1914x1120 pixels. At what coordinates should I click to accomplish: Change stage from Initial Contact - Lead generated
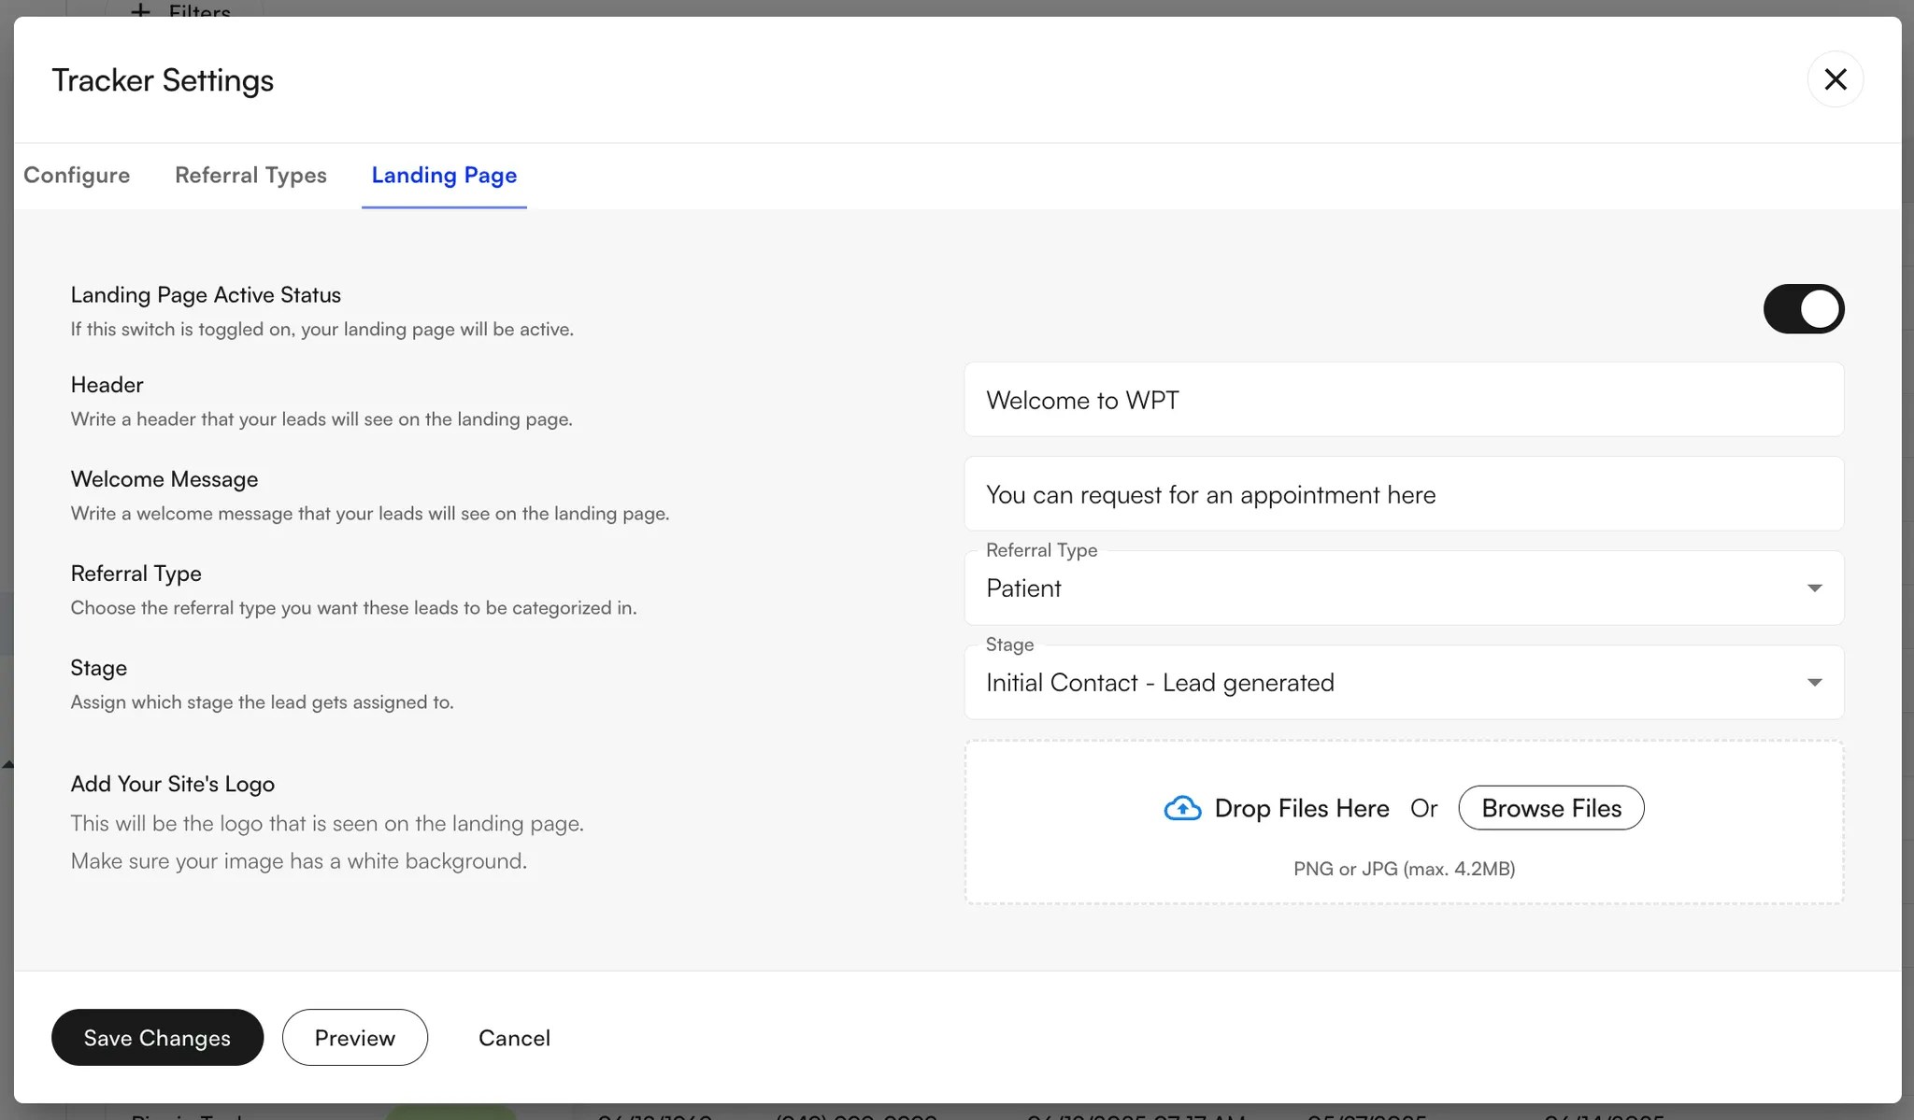point(1402,682)
